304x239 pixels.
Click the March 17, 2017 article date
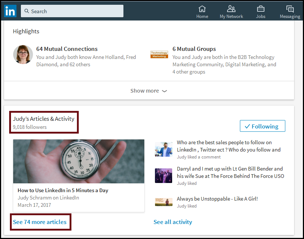pos(34,205)
